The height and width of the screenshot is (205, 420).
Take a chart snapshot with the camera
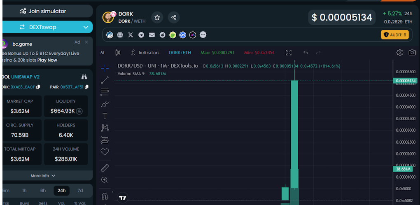pyautogui.click(x=412, y=52)
